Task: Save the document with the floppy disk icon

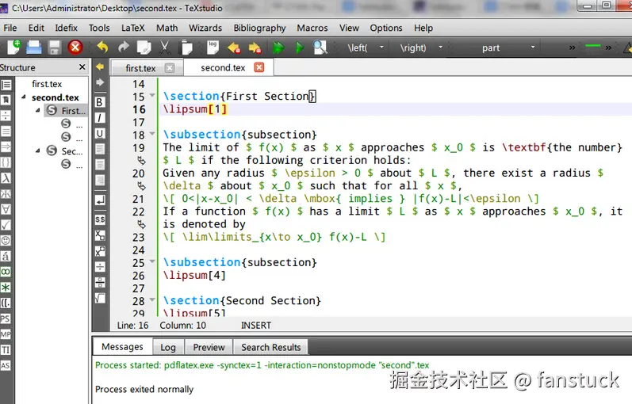Action: click(x=55, y=48)
